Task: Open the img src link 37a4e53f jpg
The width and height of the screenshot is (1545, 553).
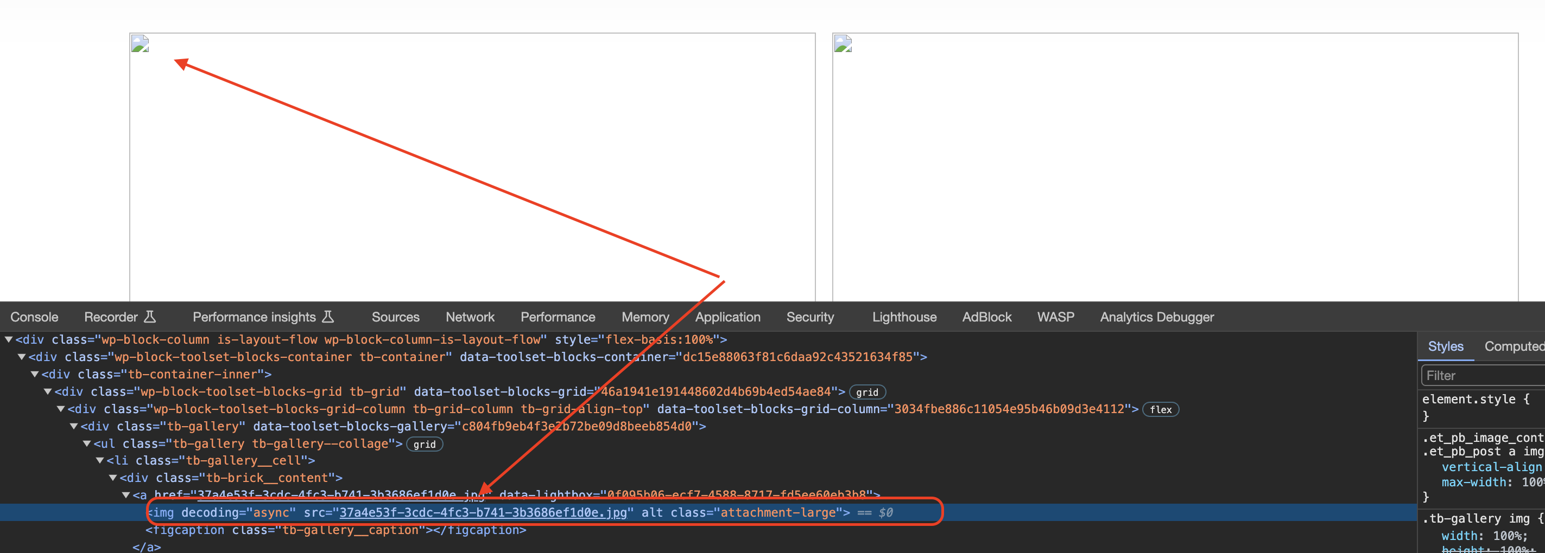Action: point(483,513)
